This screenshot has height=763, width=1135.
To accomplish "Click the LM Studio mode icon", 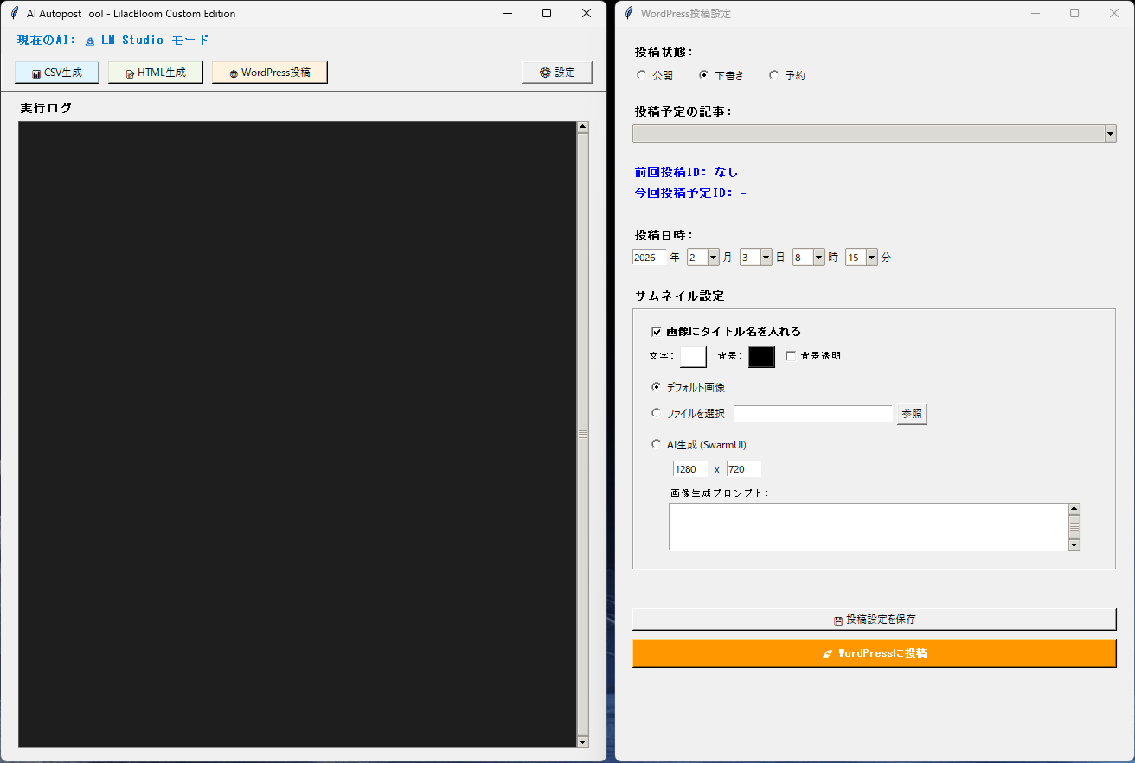I will point(90,41).
